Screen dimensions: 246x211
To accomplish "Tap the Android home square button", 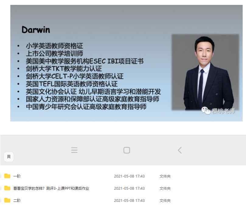I will pyautogui.click(x=126, y=150).
